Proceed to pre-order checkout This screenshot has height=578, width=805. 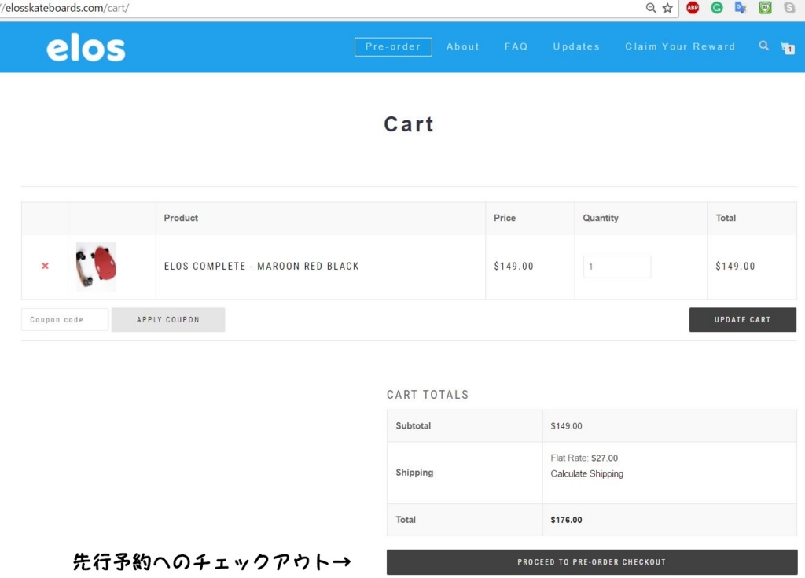tap(591, 562)
